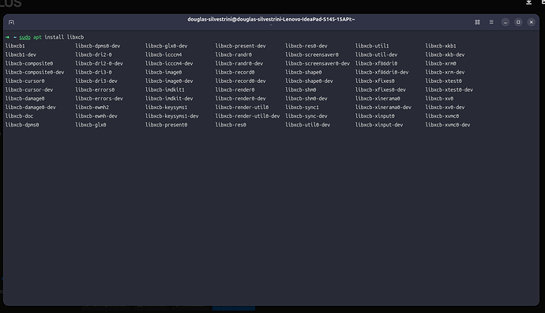This screenshot has width=545, height=313.
Task: Click 'libxcb-randr0-dev' entry
Action: click(x=239, y=63)
